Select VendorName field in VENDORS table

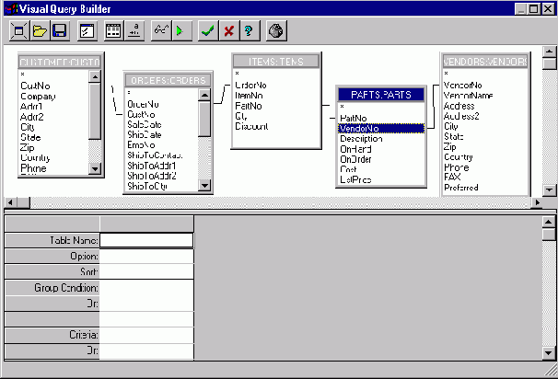[469, 96]
